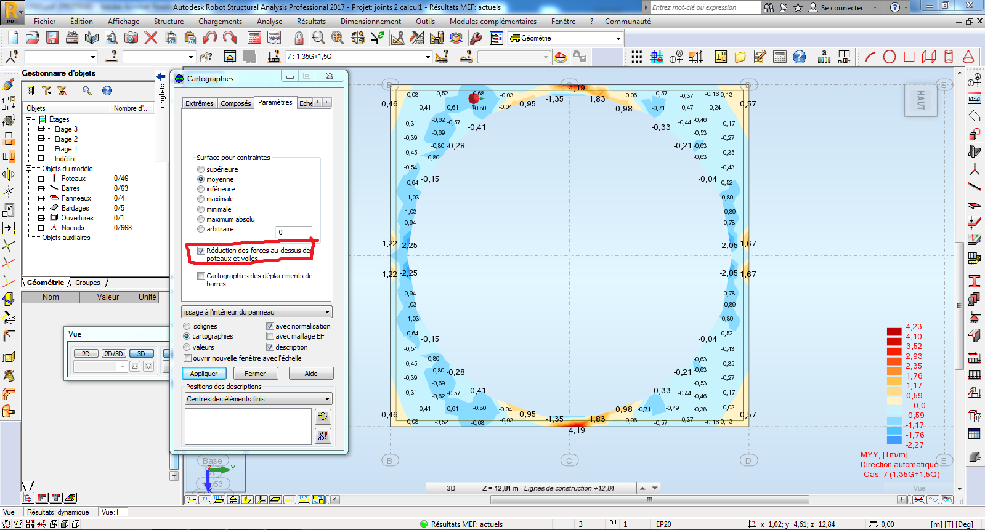Open the Résultats menu
Image resolution: width=985 pixels, height=530 pixels.
pyautogui.click(x=311, y=22)
